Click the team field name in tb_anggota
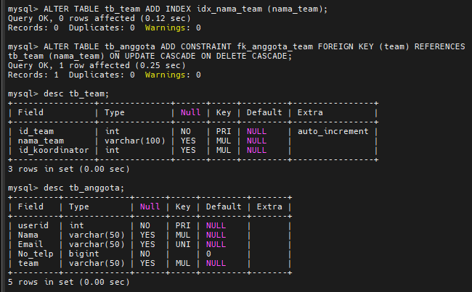 click(28, 263)
